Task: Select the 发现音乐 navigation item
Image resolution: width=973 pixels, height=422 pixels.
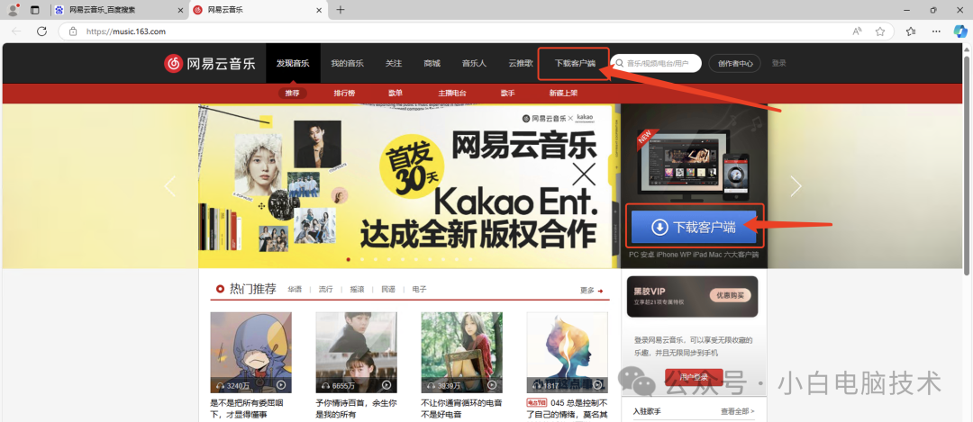Action: coord(293,63)
